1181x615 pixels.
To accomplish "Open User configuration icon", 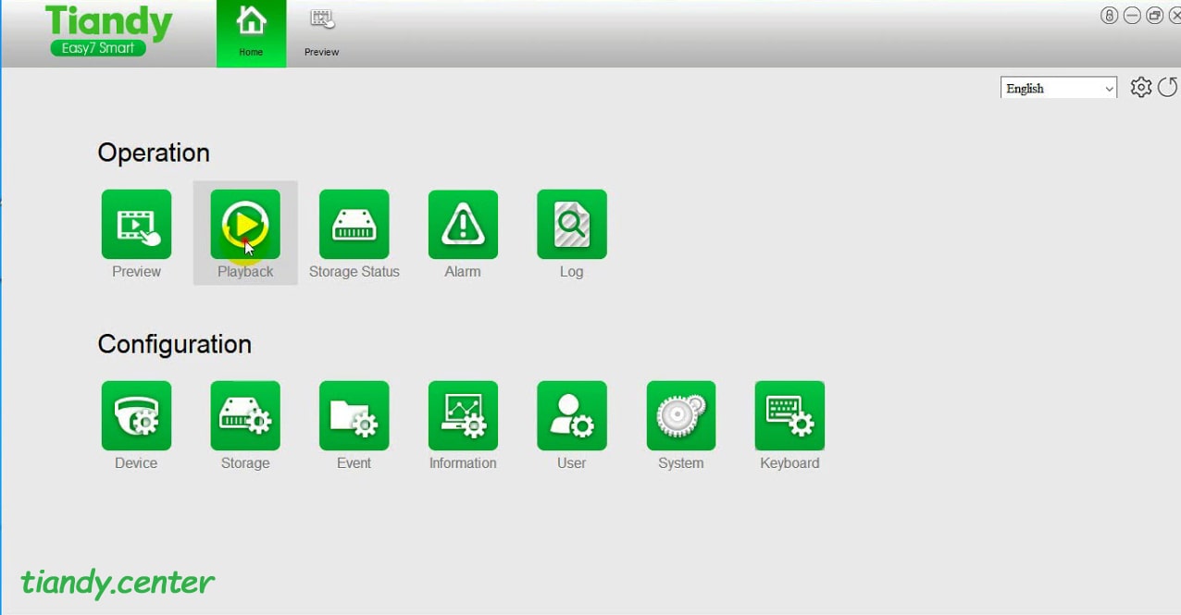I will pyautogui.click(x=572, y=415).
